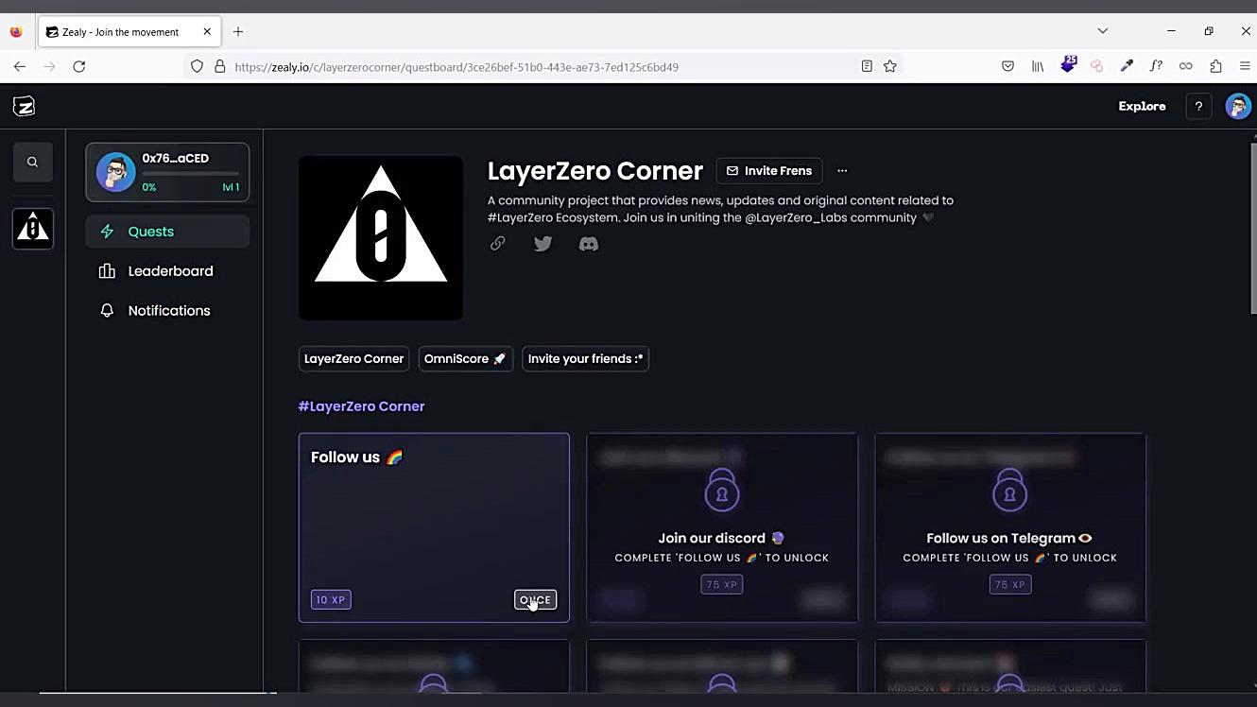The width and height of the screenshot is (1257, 707).
Task: Click the zealy.io URL address bar
Action: coord(542,67)
